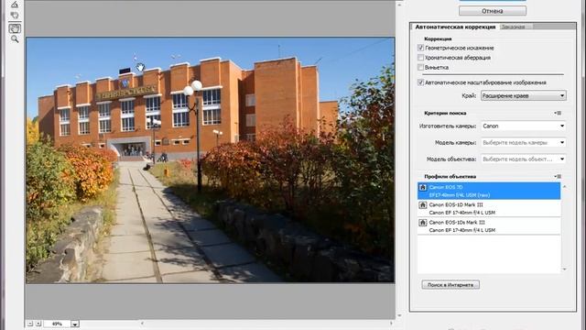
Task: Click the Поиск в Интернете button
Action: pos(450,285)
